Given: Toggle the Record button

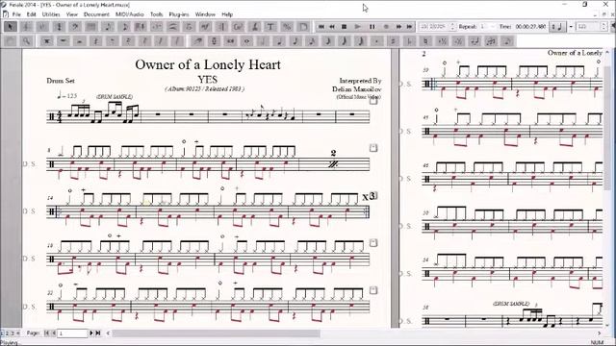Looking at the screenshot, I should pyautogui.click(x=386, y=27).
